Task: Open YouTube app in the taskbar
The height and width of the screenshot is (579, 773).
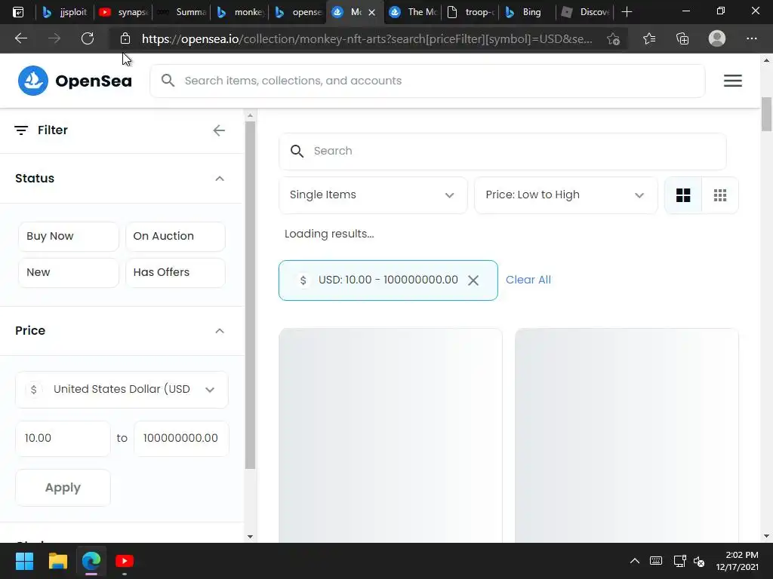Action: (x=125, y=561)
